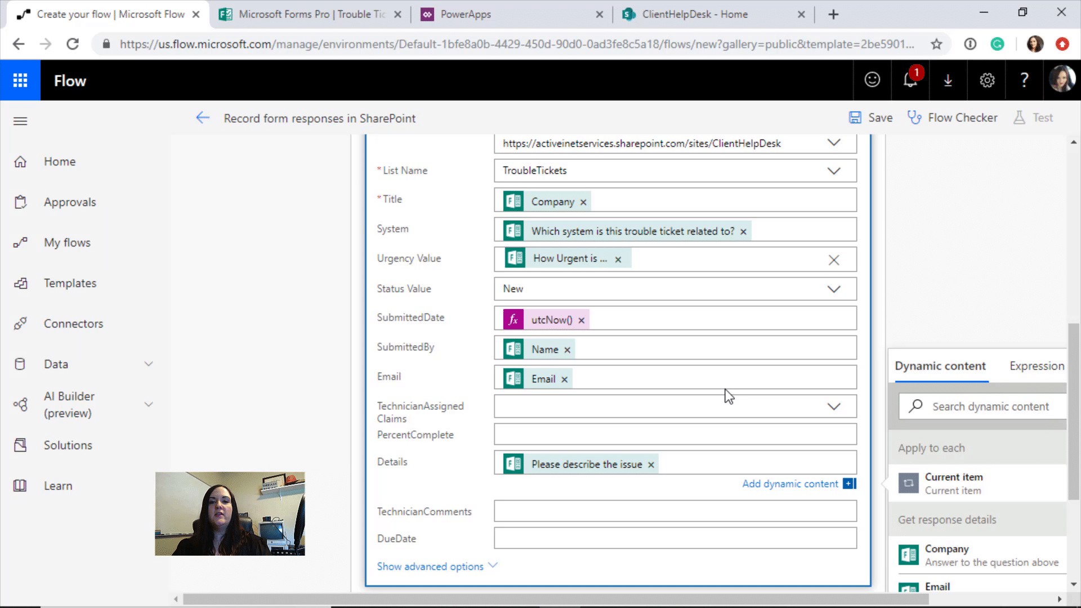This screenshot has width=1081, height=608.
Task: Click the download arrow icon in header
Action: [948, 81]
